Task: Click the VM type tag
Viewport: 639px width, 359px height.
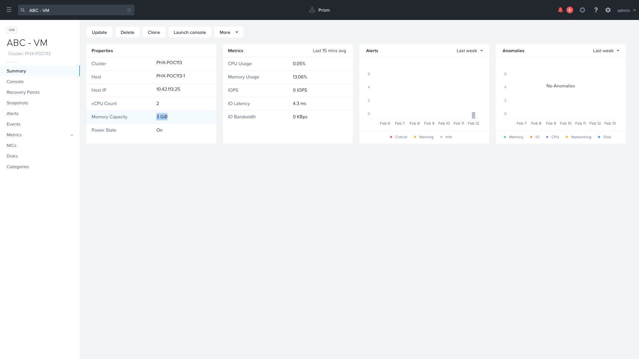Action: click(12, 30)
